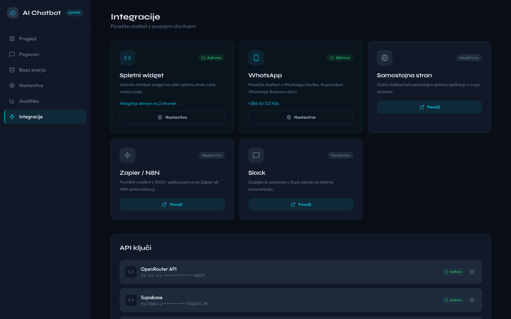This screenshot has height=319, width=511.
Task: Select the Pogovori chat bubble icon
Action: (12, 54)
